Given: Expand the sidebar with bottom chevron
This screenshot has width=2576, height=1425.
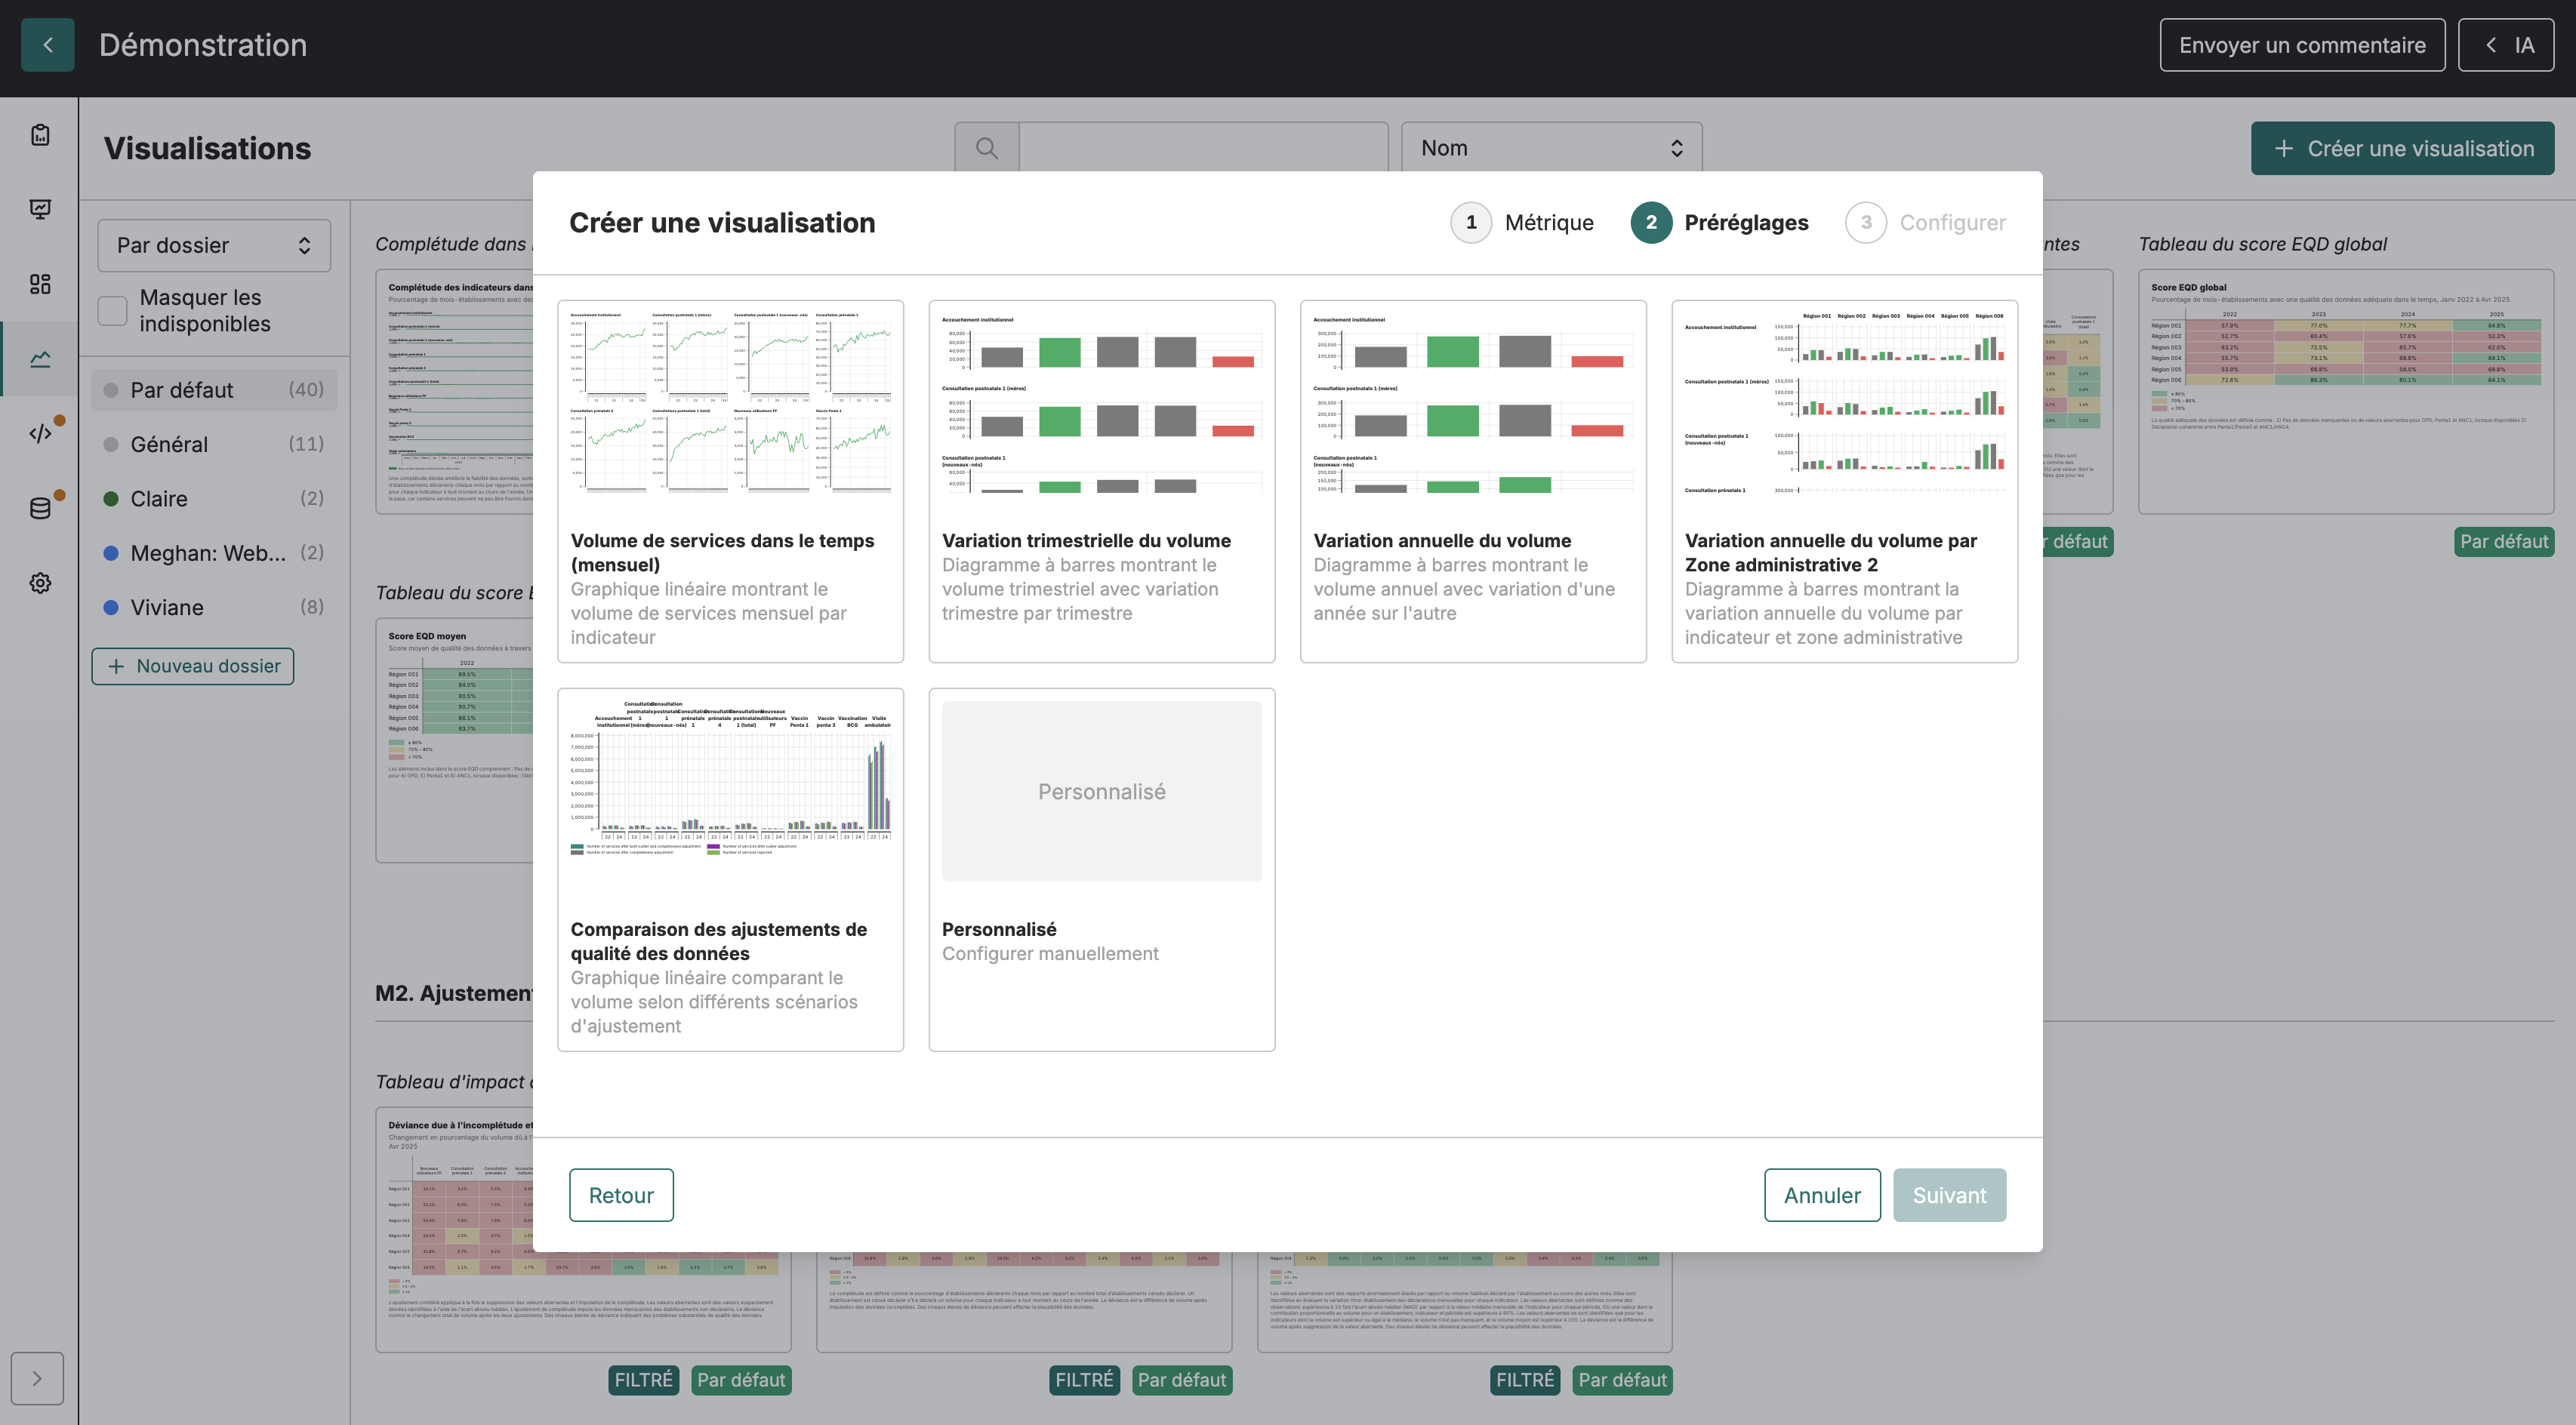Looking at the screenshot, I should (x=37, y=1378).
